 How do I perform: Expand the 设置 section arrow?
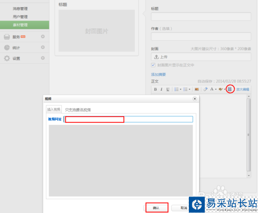[x=43, y=58]
